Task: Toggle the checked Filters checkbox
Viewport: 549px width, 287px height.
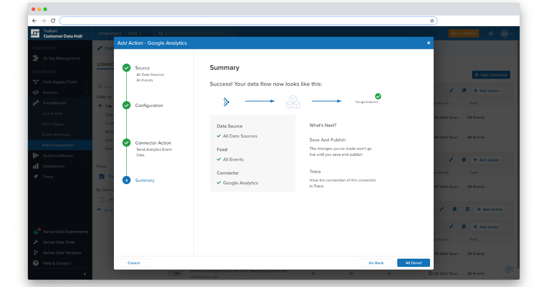Action: click(x=102, y=176)
